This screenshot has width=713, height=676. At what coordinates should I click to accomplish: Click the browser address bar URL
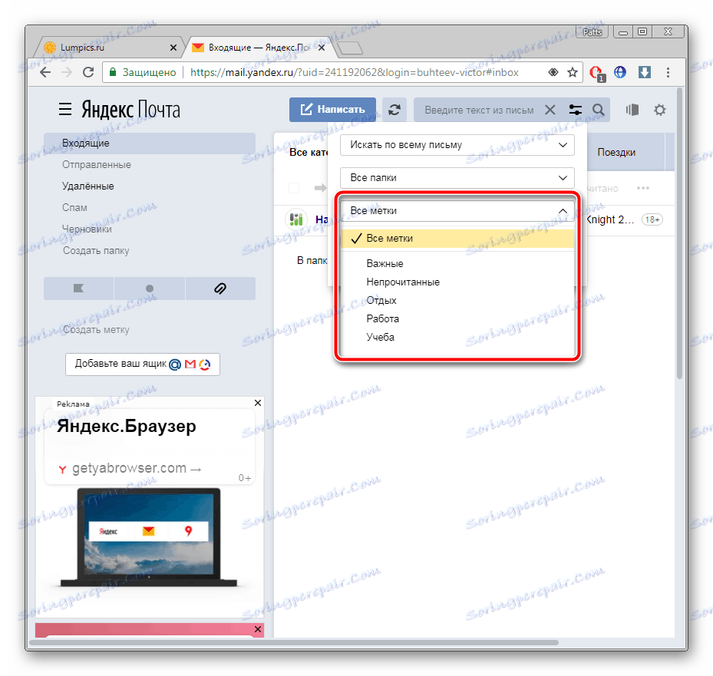[x=355, y=73]
